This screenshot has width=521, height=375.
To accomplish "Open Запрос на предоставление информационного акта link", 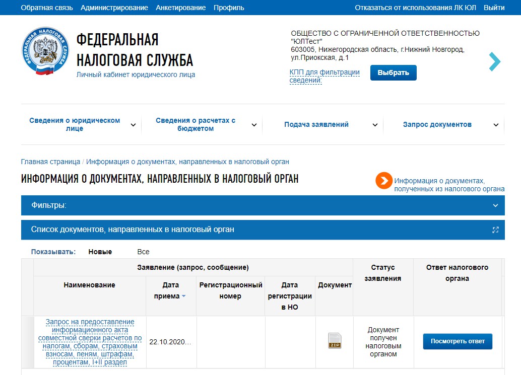I will click(90, 342).
